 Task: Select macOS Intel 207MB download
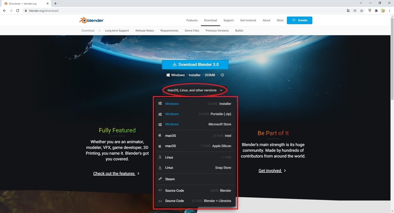point(195,135)
